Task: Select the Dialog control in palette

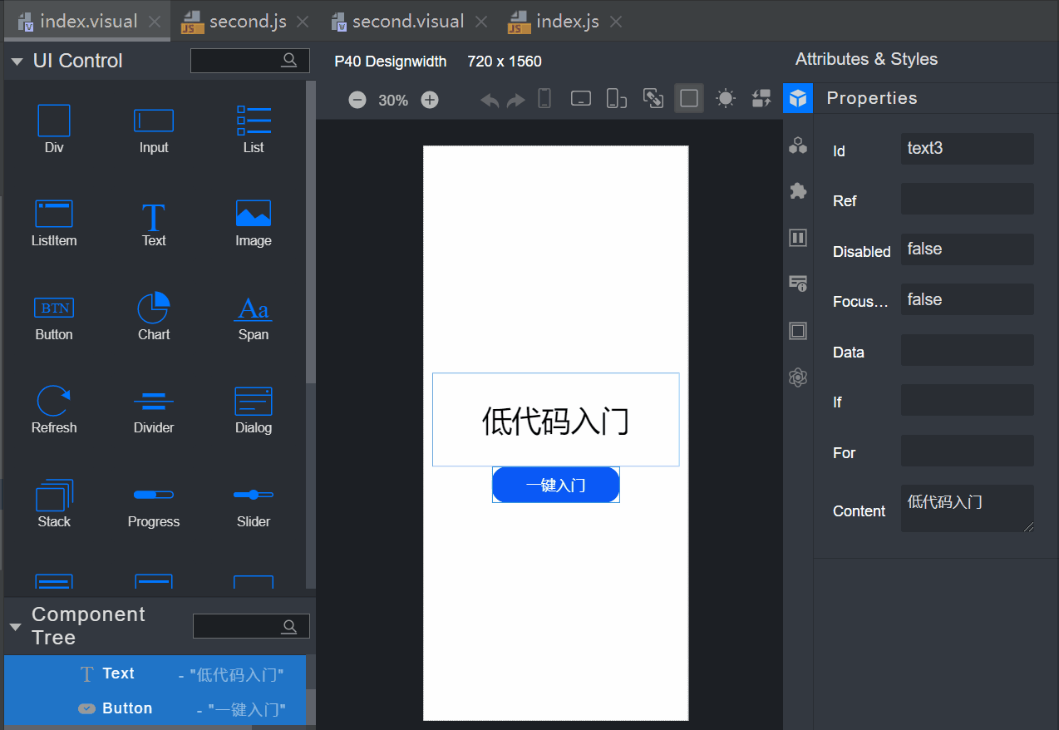Action: click(x=254, y=410)
